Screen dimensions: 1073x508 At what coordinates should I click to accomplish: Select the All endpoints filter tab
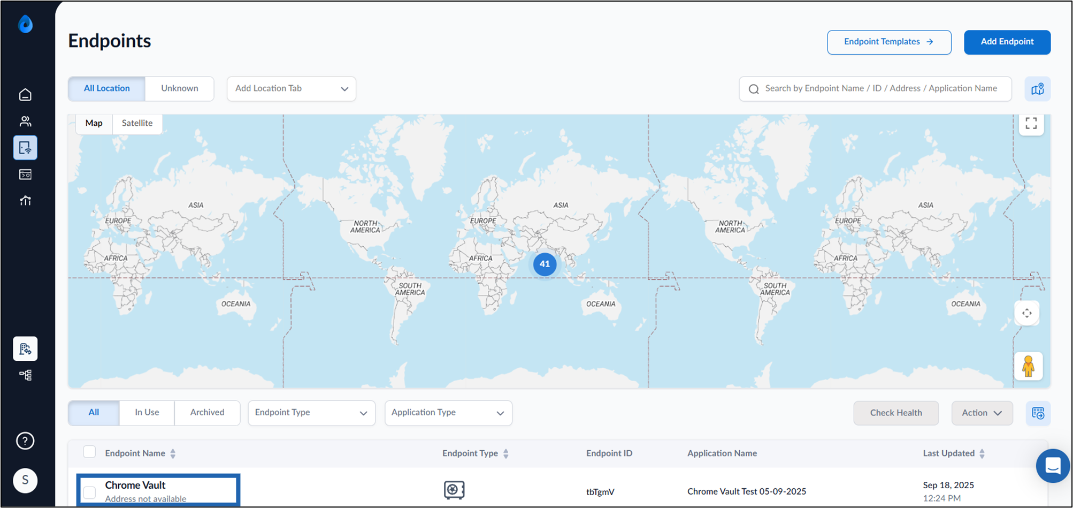point(94,413)
